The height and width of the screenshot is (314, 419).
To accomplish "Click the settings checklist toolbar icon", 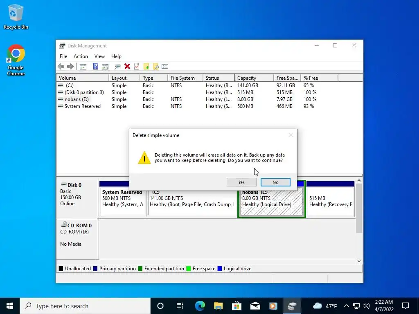I will 165,66.
